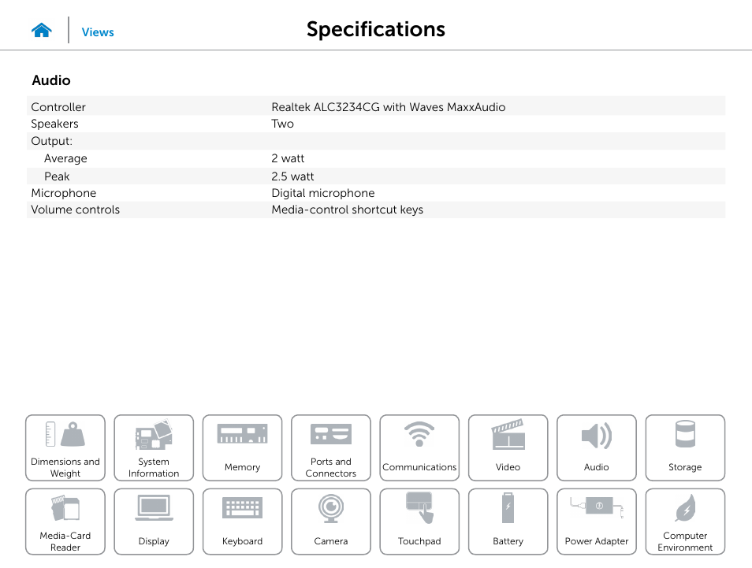
Task: Go to the home page icon
Action: (42, 31)
